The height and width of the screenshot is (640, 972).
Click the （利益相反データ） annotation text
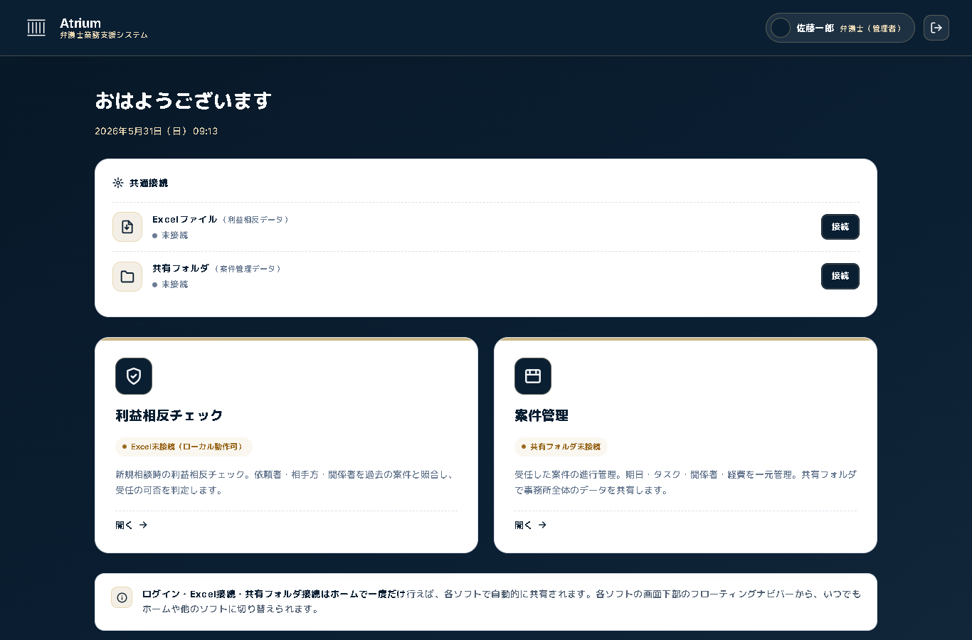pyautogui.click(x=256, y=220)
